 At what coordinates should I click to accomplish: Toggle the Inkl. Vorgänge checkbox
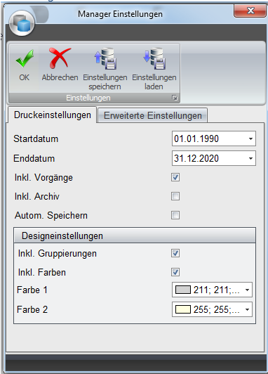tap(175, 177)
